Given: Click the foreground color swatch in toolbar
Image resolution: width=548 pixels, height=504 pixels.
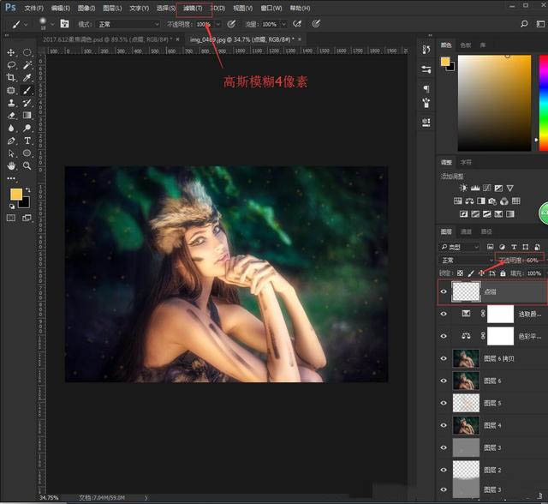Looking at the screenshot, I should pyautogui.click(x=15, y=195).
